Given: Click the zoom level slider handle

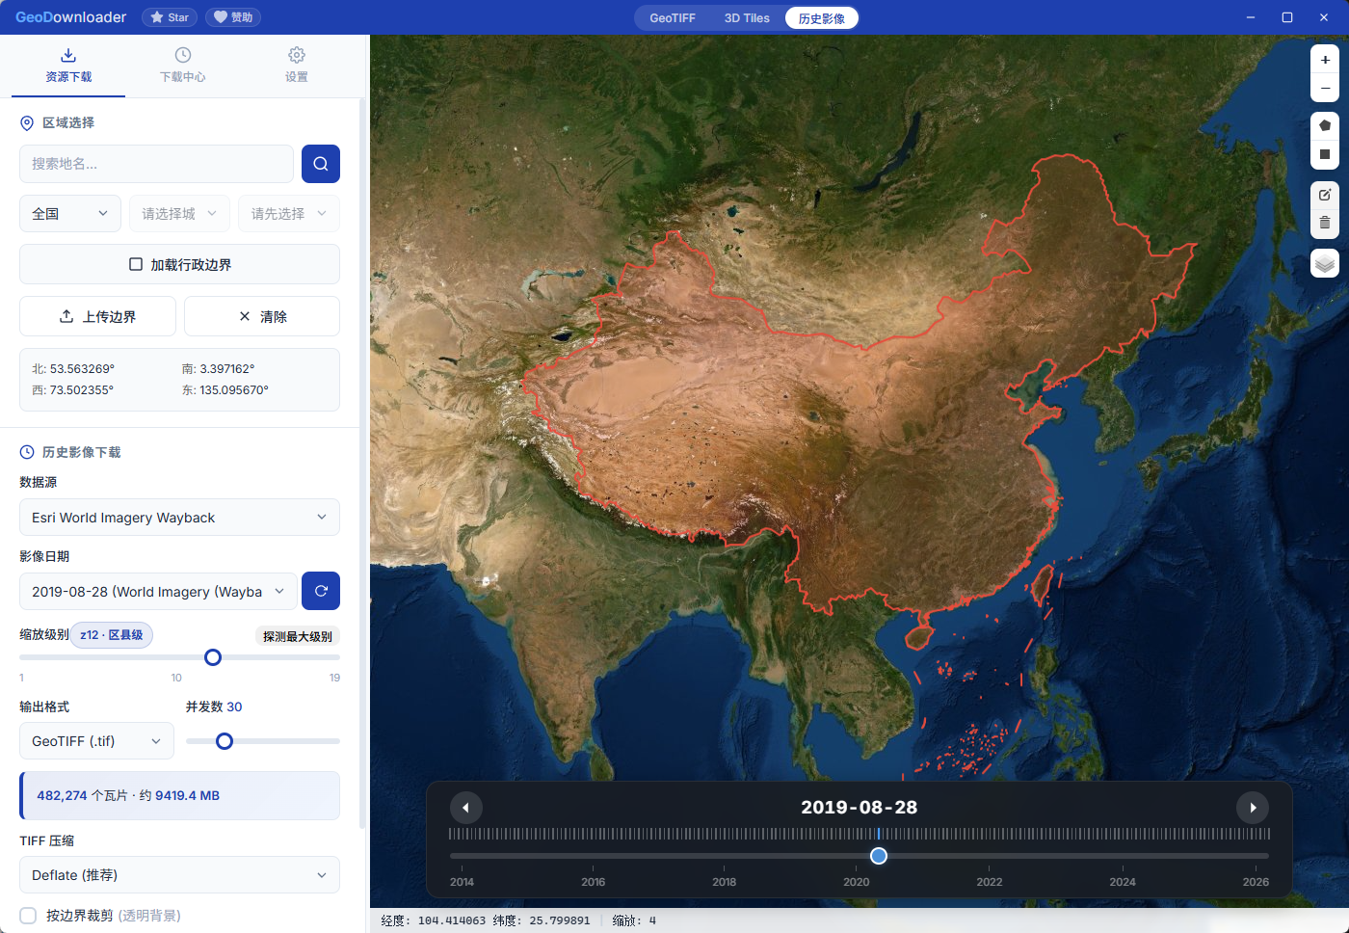Looking at the screenshot, I should 213,657.
